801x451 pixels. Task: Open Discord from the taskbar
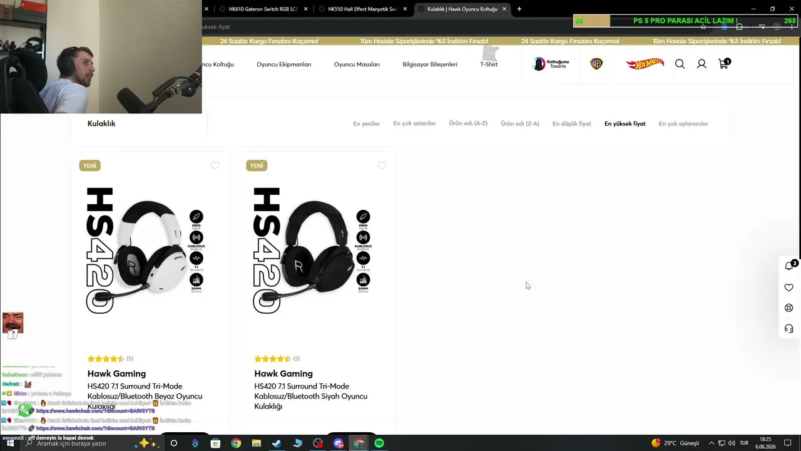339,443
